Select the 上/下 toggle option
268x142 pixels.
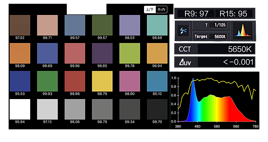coord(150,9)
